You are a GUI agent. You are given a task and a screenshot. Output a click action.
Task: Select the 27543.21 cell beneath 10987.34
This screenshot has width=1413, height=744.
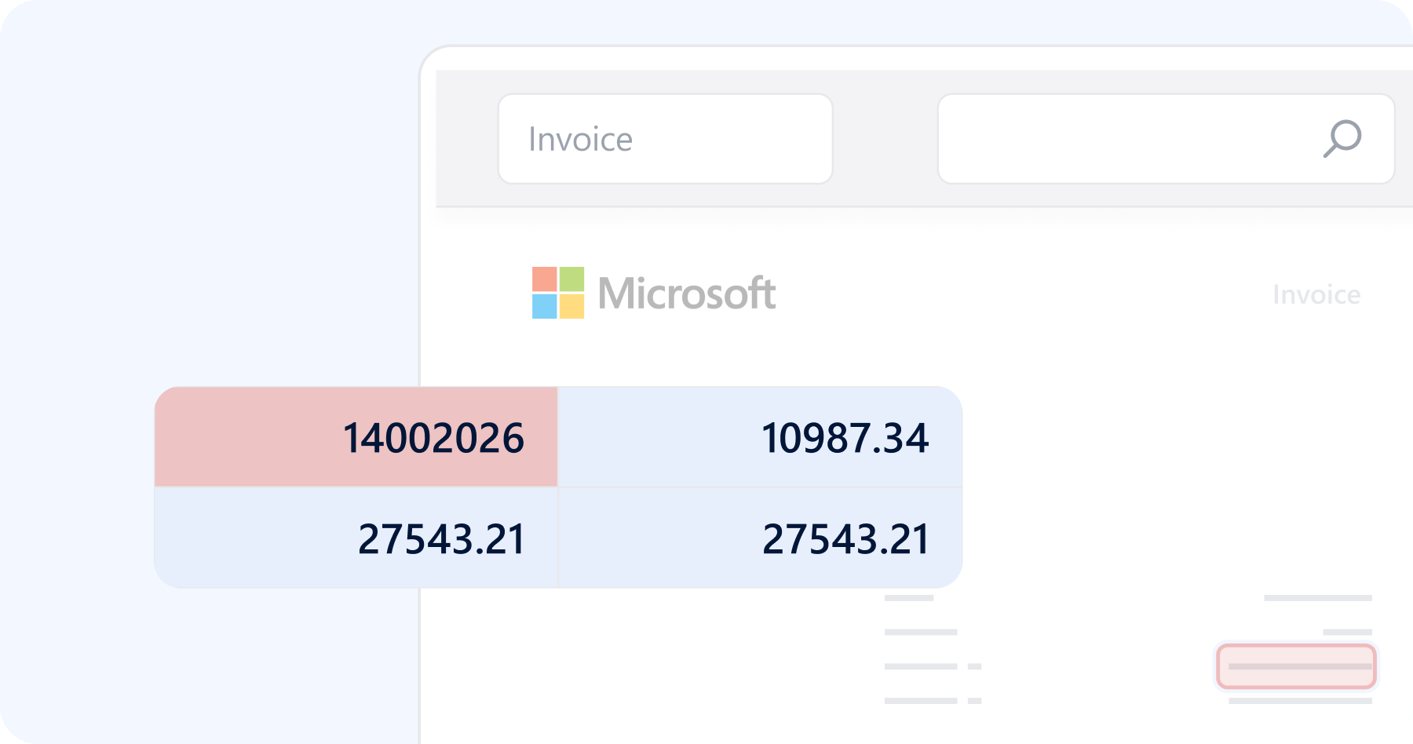760,538
